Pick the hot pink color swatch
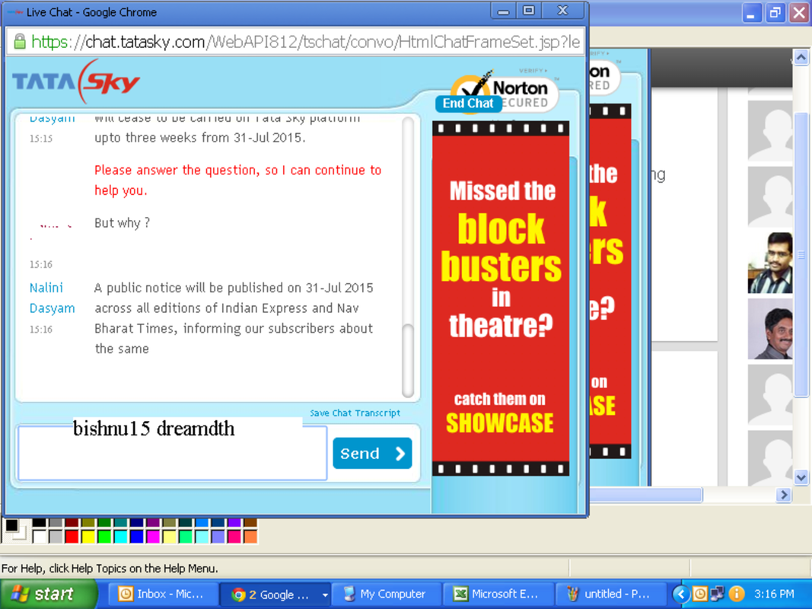This screenshot has height=609, width=812. pyautogui.click(x=234, y=537)
